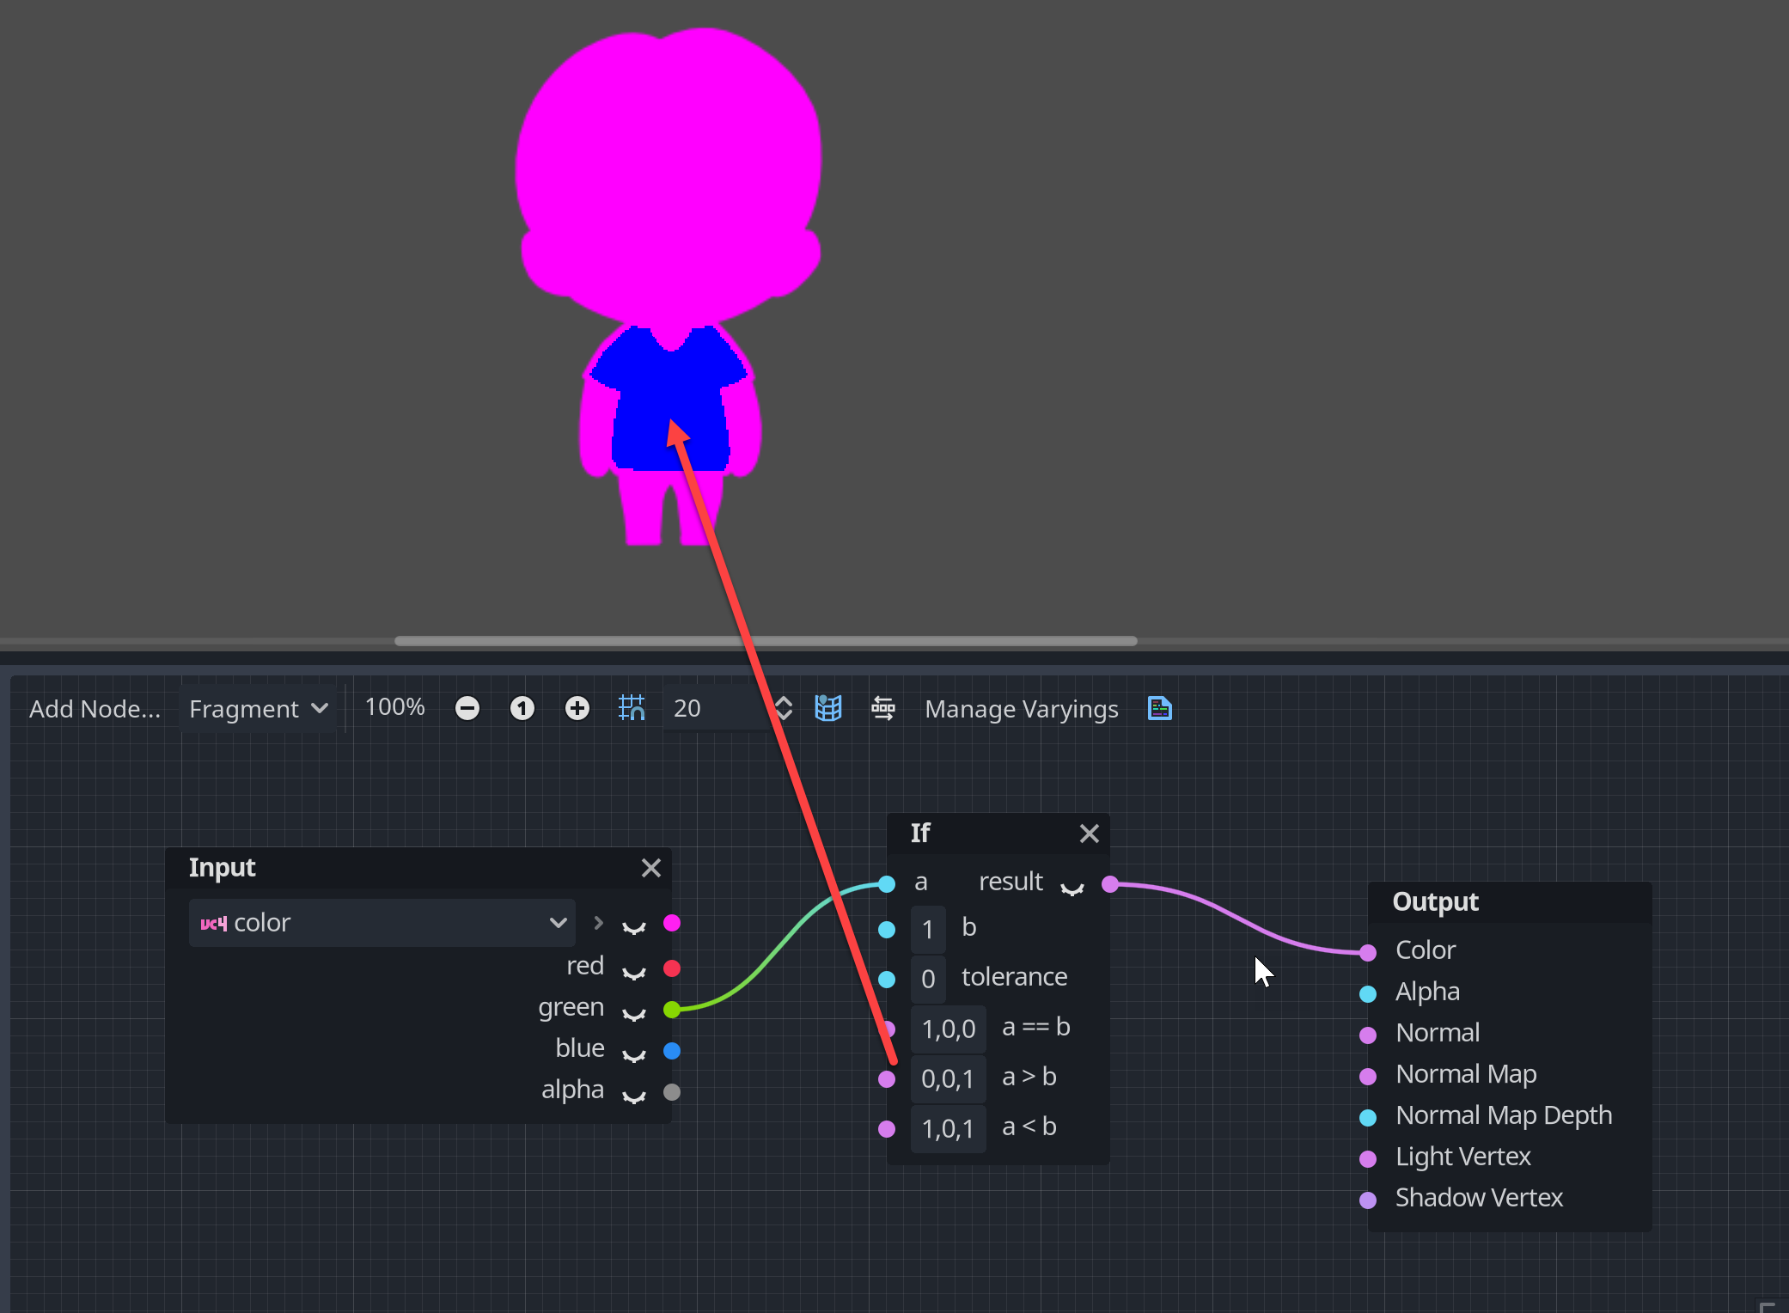Zoom in on the shader graph
Viewport: 1789px width, 1313px height.
[577, 708]
